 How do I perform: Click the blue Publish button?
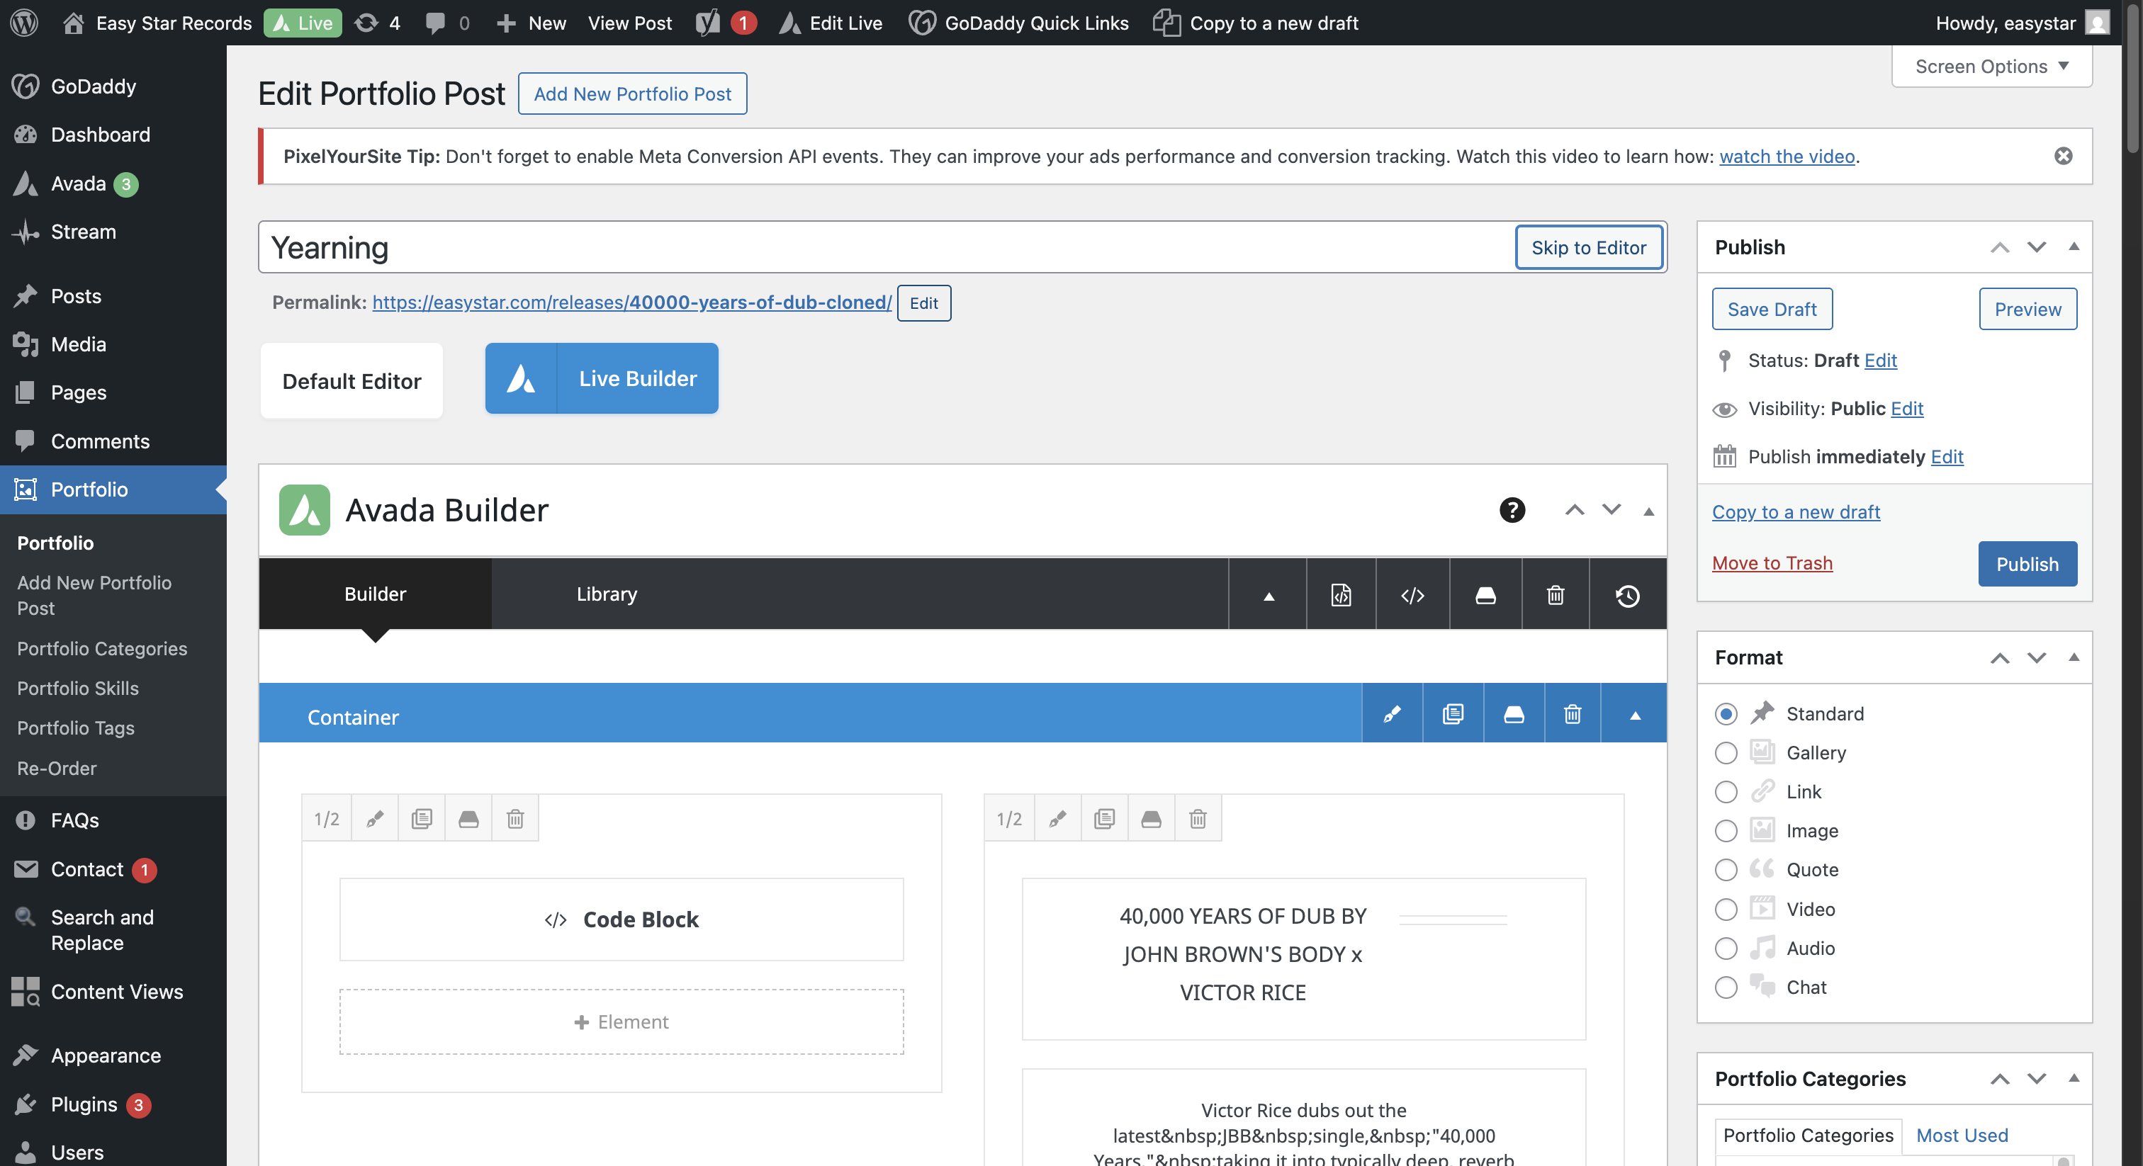point(2027,564)
